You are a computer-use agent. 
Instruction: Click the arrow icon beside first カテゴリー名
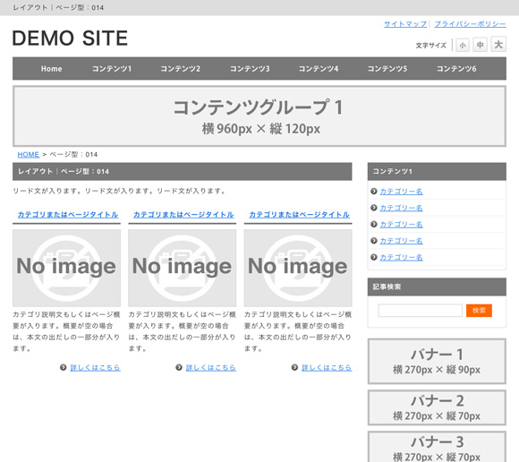374,191
